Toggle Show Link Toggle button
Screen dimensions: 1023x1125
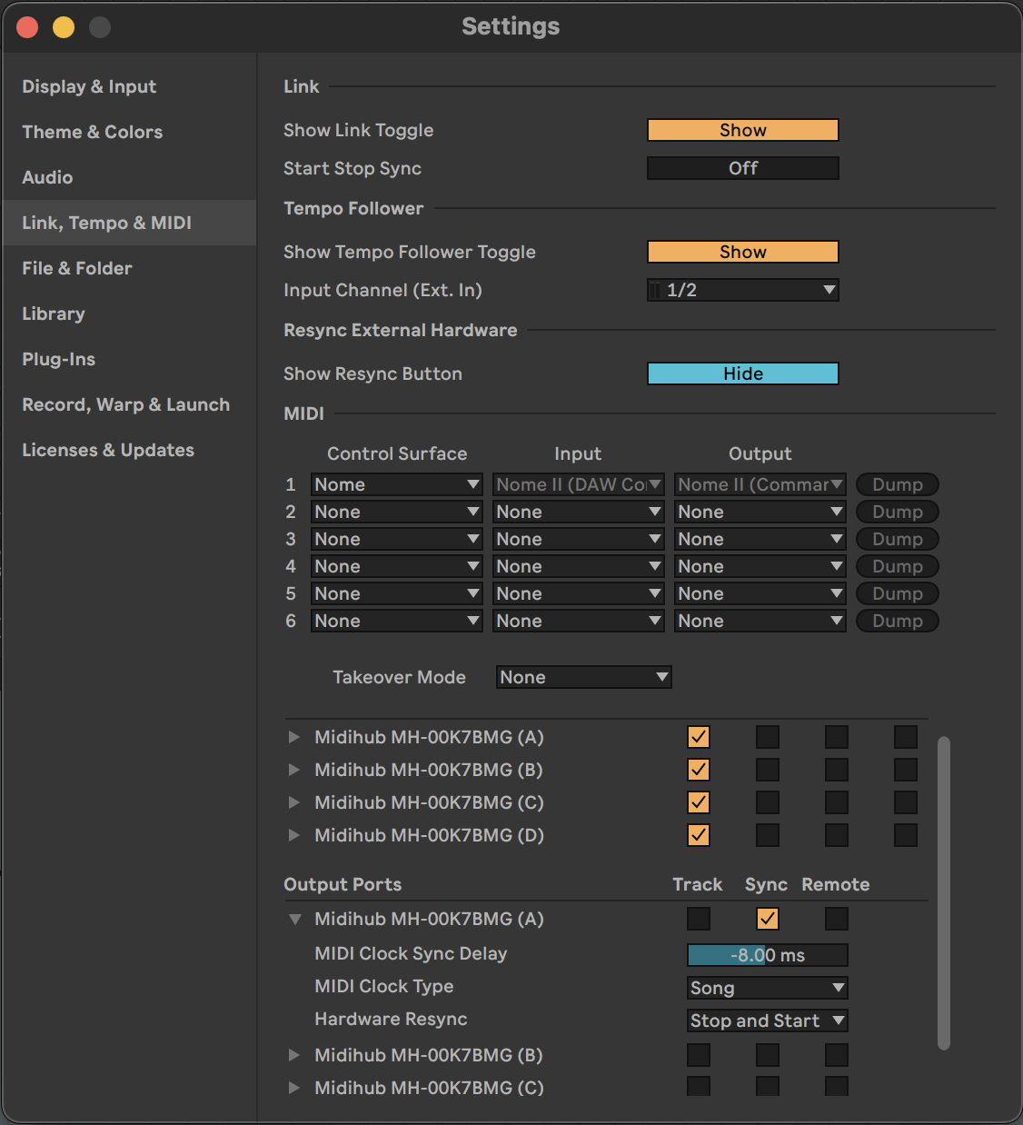click(x=742, y=130)
